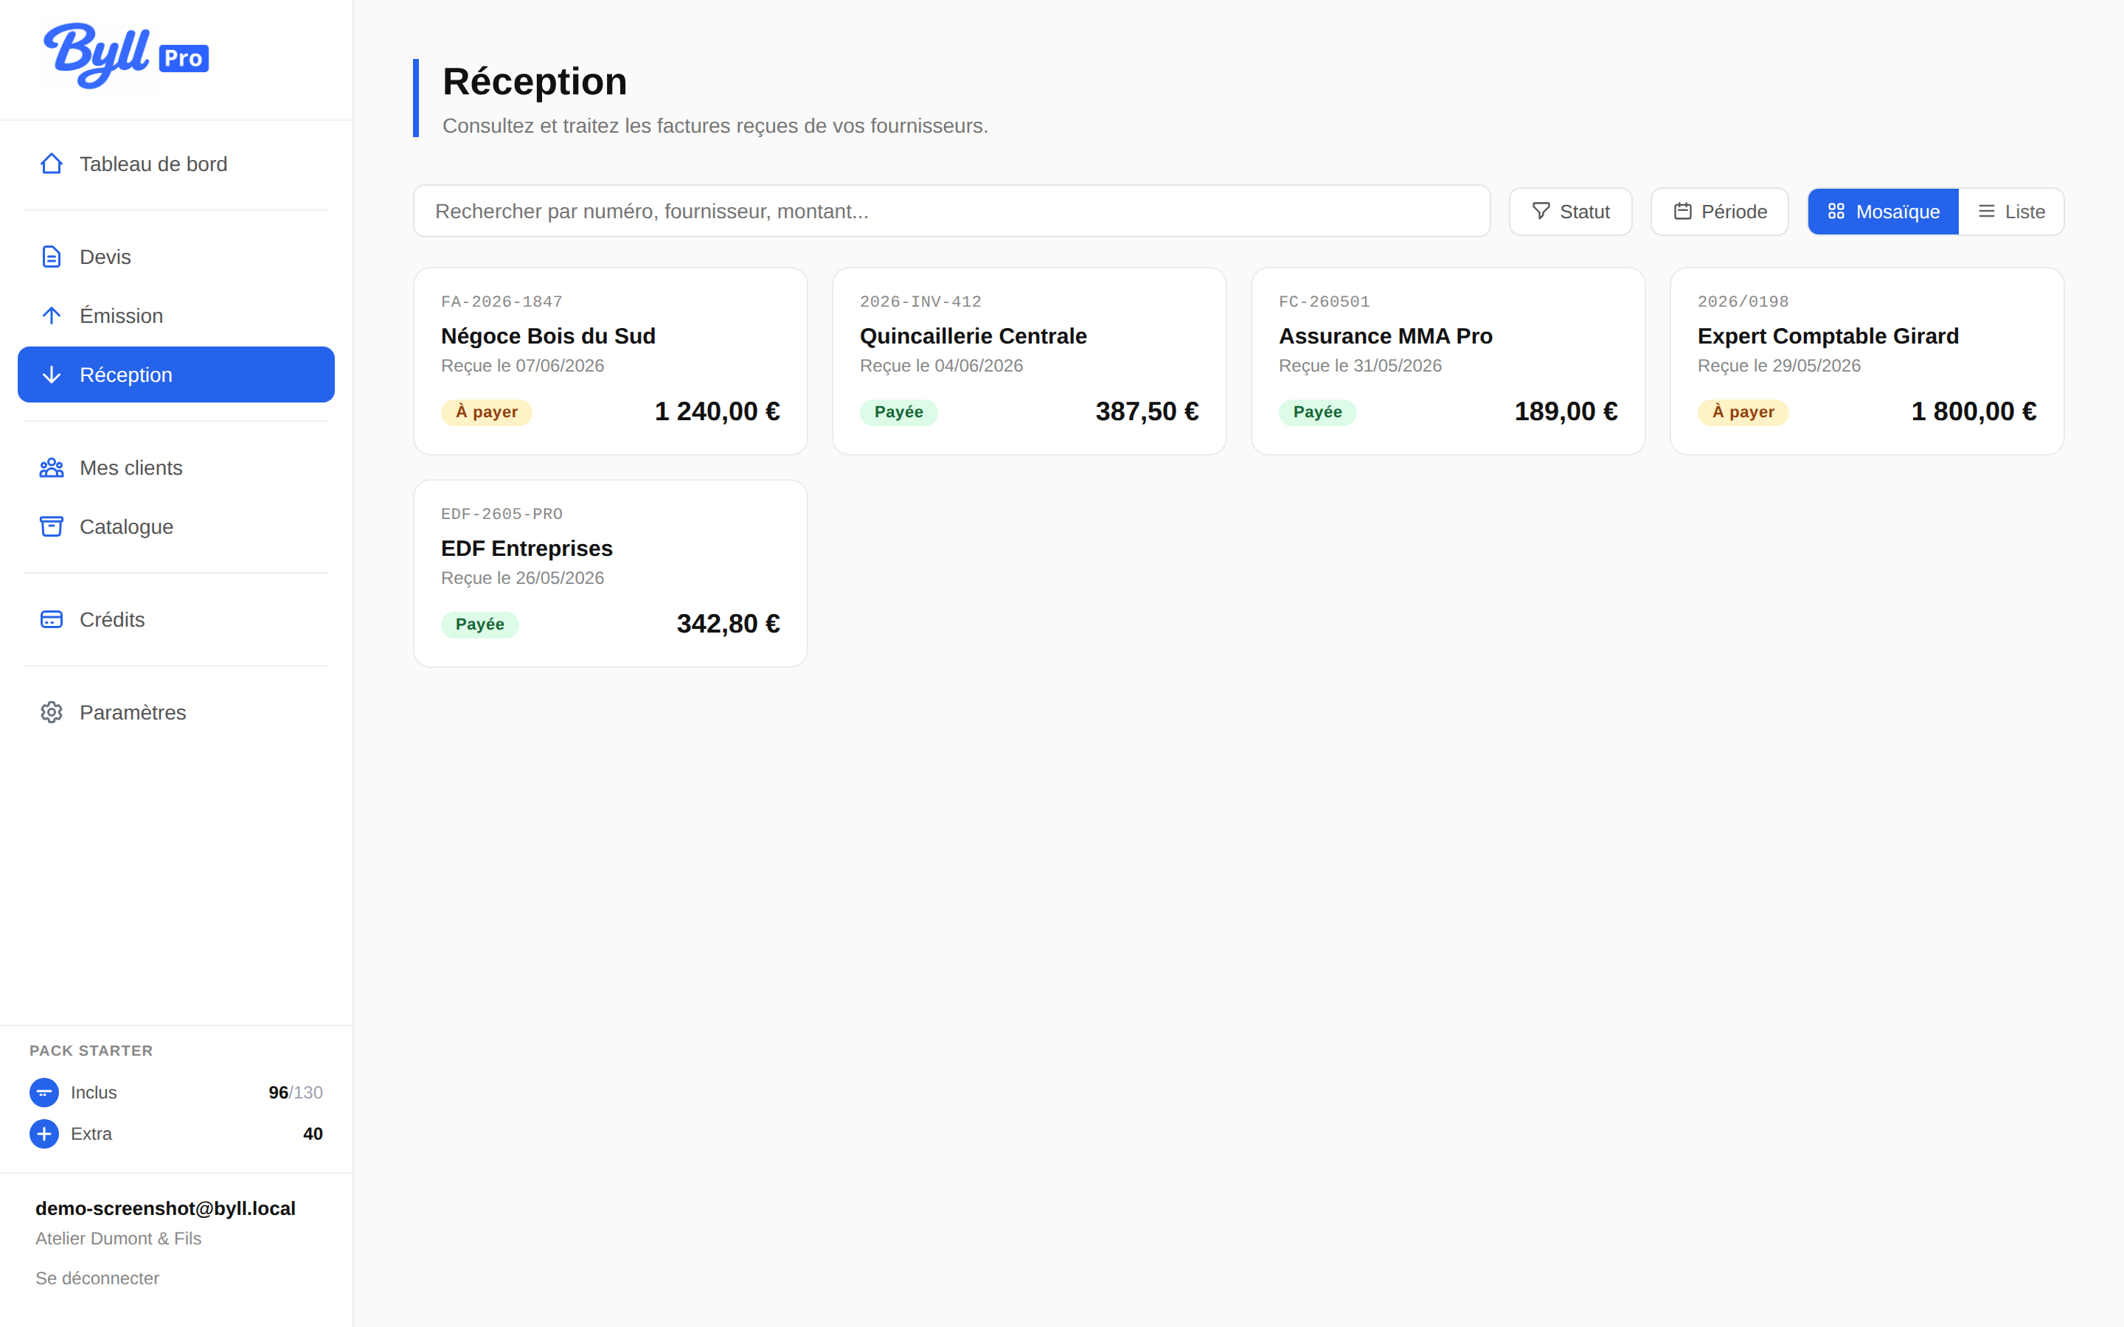The width and height of the screenshot is (2124, 1327).
Task: Click the date Reçue le 04/06/2026
Action: [x=941, y=366]
